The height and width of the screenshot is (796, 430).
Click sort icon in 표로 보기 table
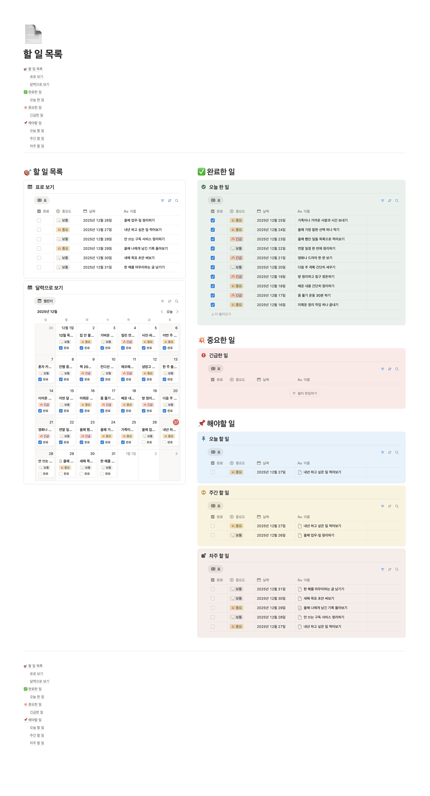[x=170, y=201]
